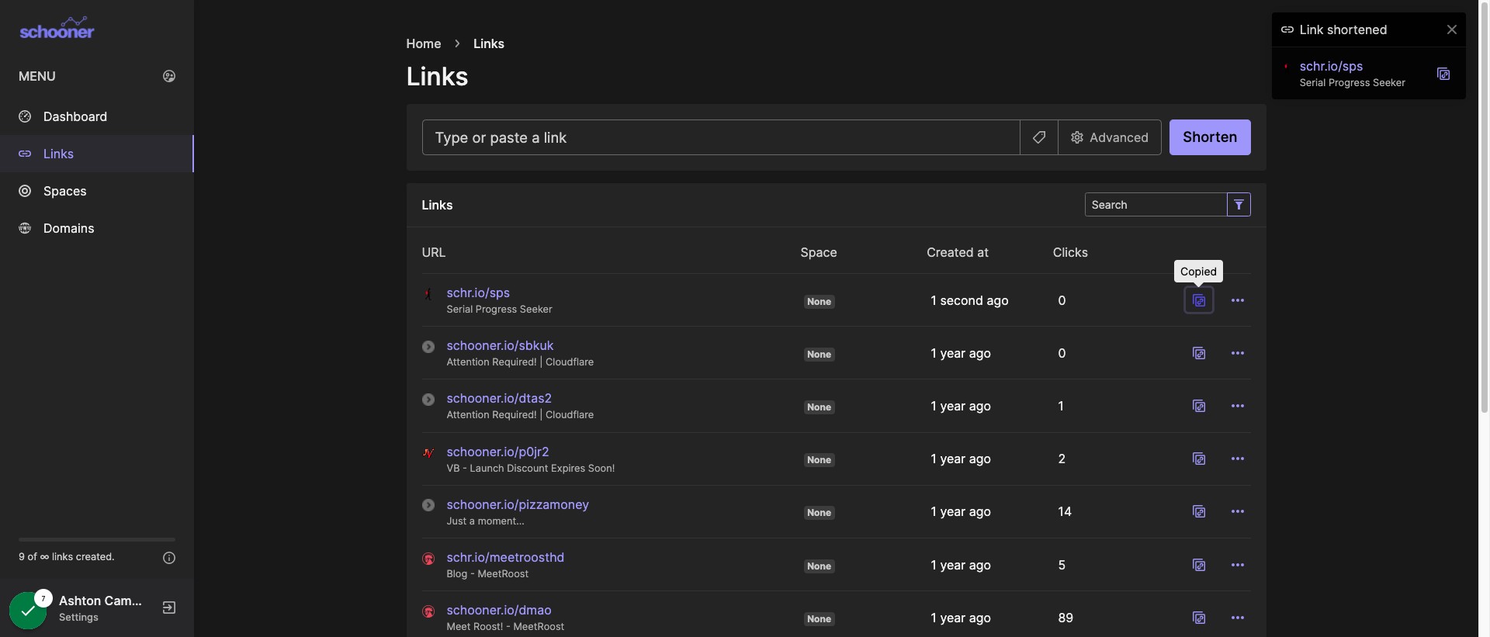Go to Dashboard in sidebar
The width and height of the screenshot is (1490, 637).
(x=96, y=116)
